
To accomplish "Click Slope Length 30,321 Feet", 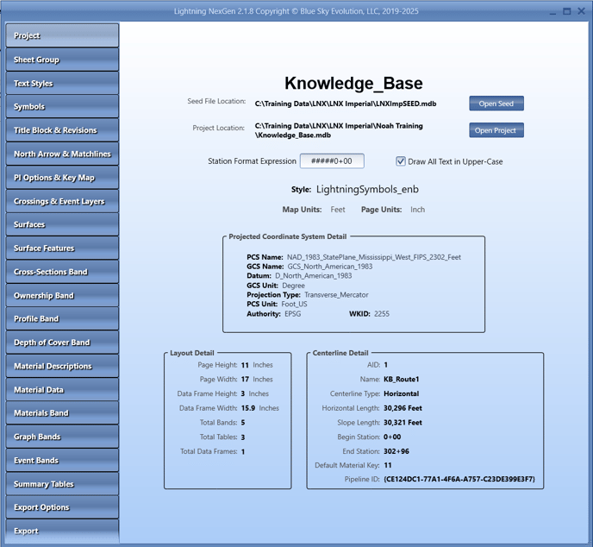I will tap(403, 423).
